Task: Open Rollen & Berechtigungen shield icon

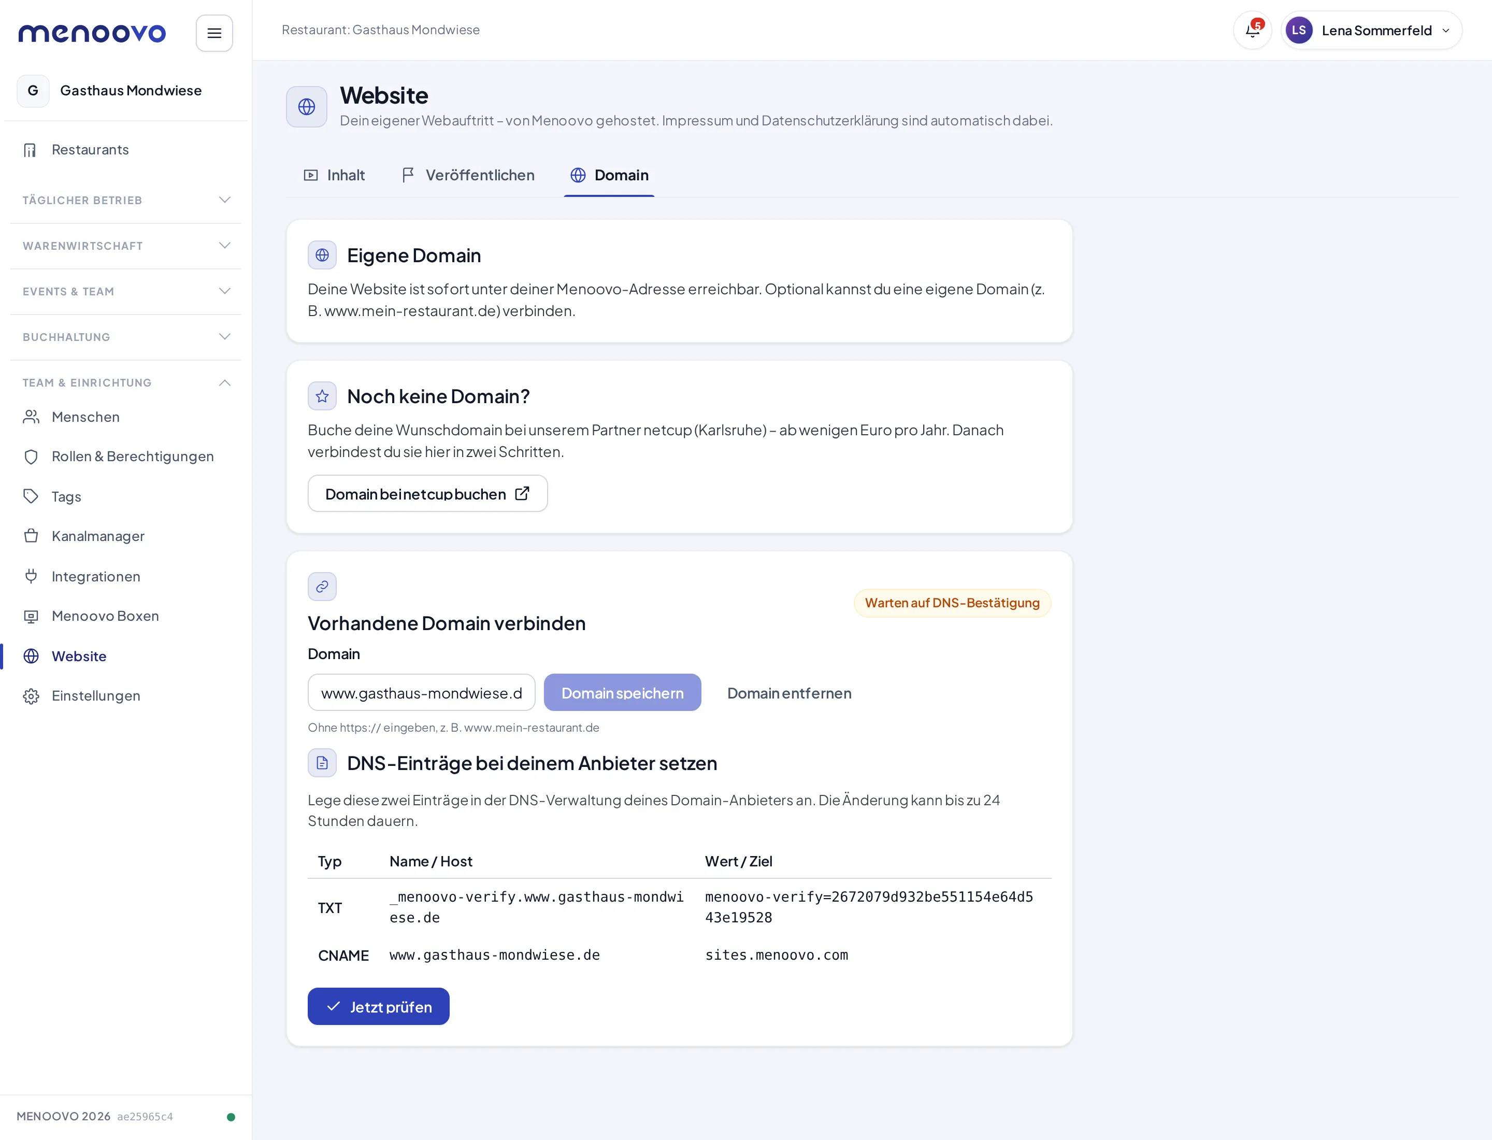Action: click(31, 457)
